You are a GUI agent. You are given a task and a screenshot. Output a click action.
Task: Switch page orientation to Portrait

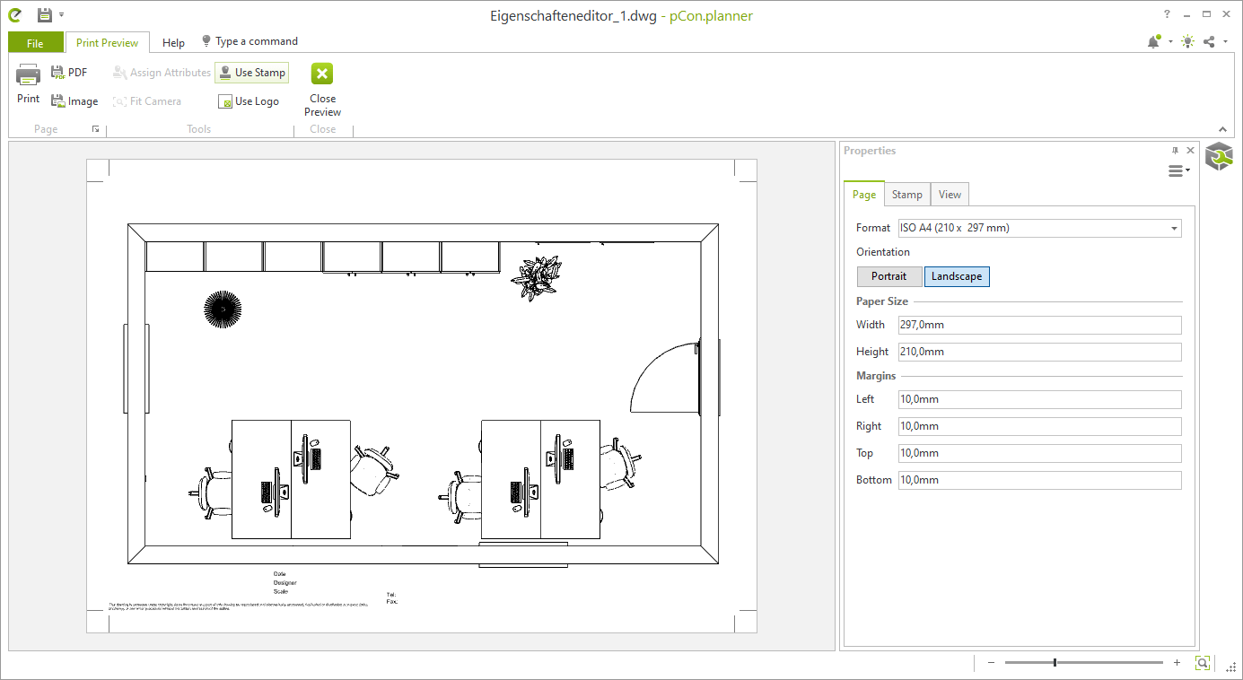[888, 276]
